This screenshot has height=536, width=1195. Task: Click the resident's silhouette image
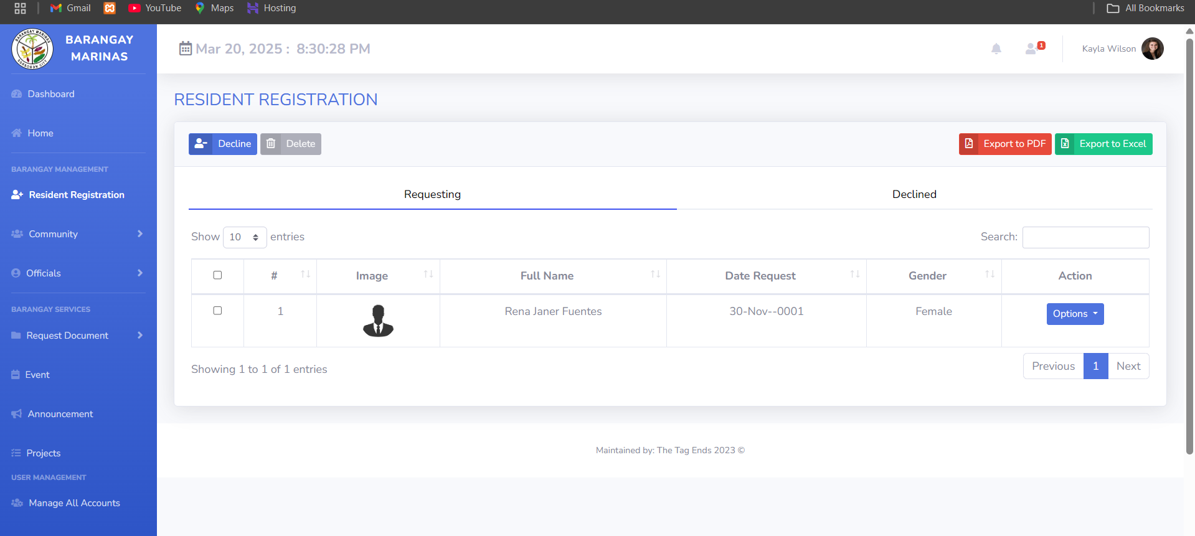click(378, 321)
